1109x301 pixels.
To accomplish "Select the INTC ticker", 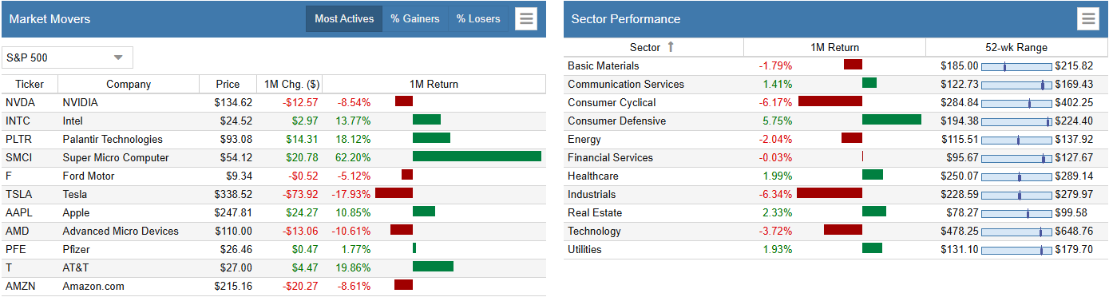I will point(18,121).
